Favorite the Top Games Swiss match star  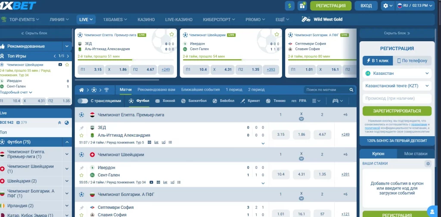[67, 64]
